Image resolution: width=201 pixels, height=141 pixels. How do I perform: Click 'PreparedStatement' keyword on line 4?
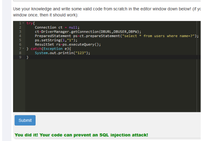(53, 36)
